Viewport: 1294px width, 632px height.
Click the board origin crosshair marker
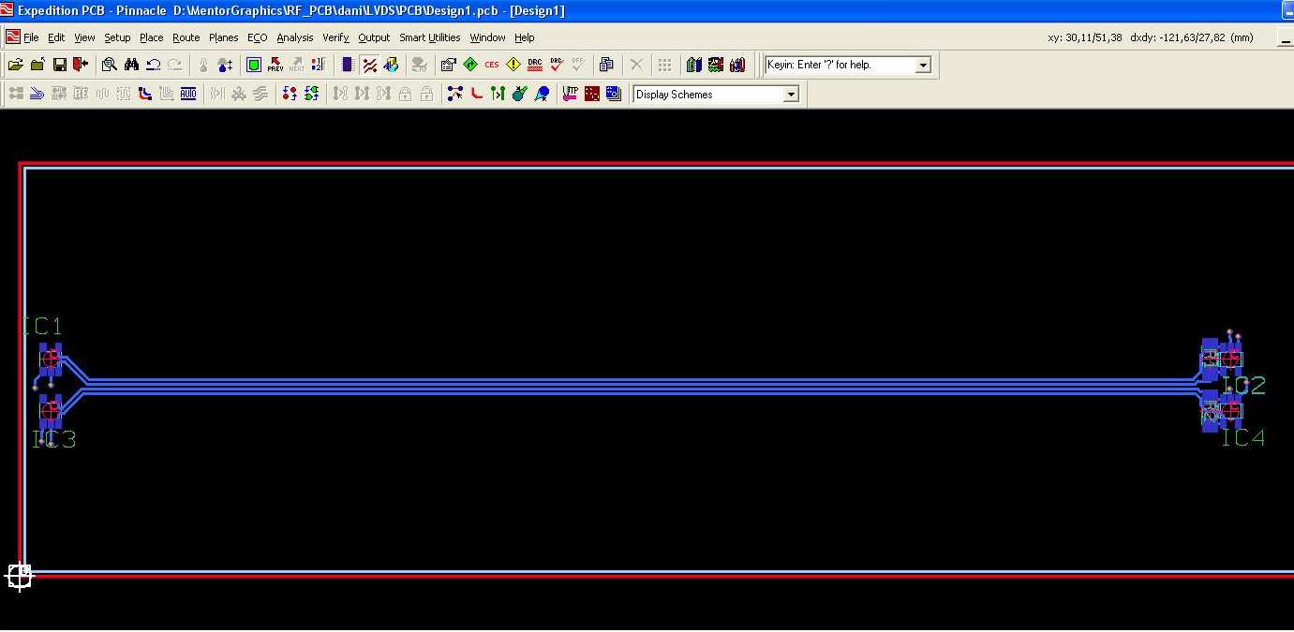[x=19, y=576]
